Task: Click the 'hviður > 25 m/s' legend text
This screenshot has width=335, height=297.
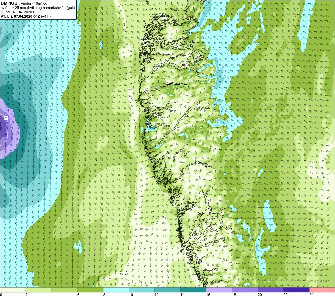Action: point(13,8)
